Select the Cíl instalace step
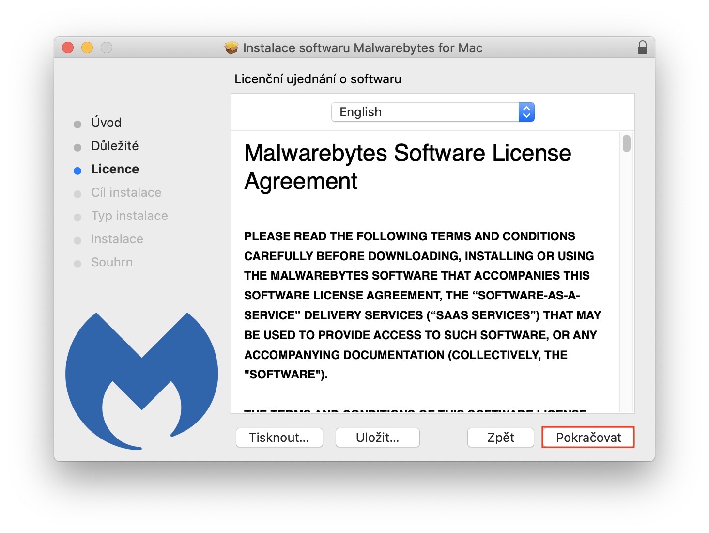Screen dimensions: 709x533 pos(126,192)
